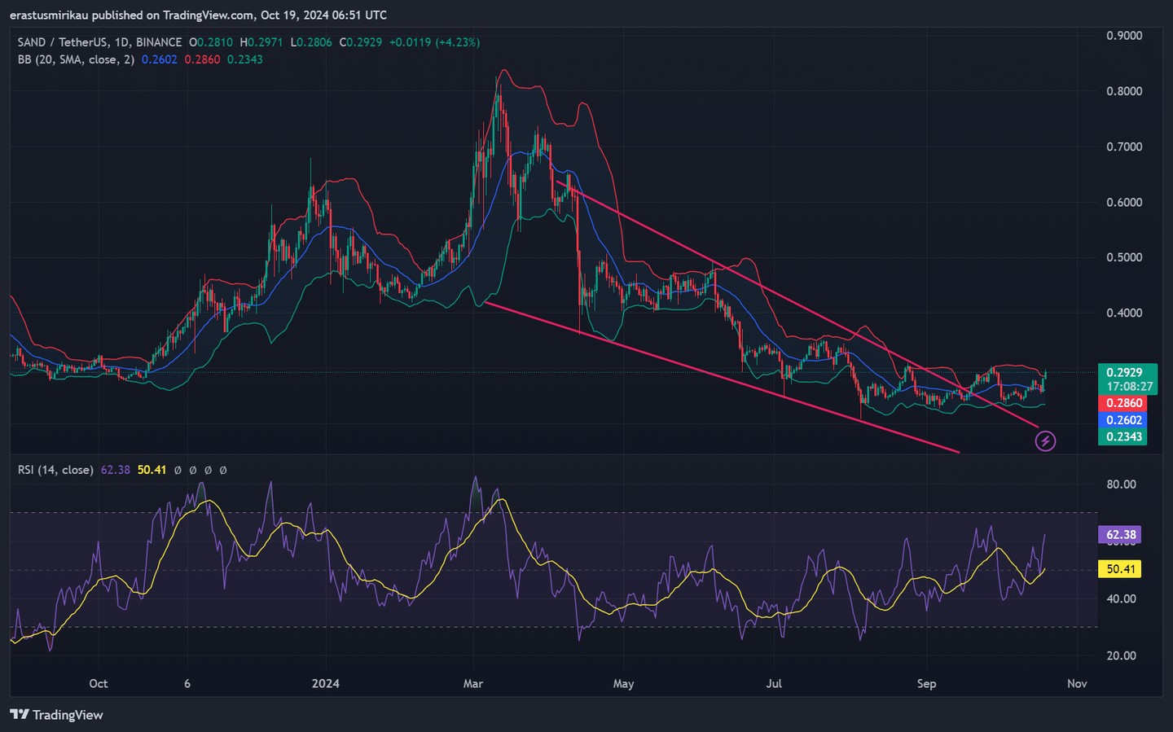
Task: Click the last ∅ symbol in the RSI status line
Action: (223, 470)
